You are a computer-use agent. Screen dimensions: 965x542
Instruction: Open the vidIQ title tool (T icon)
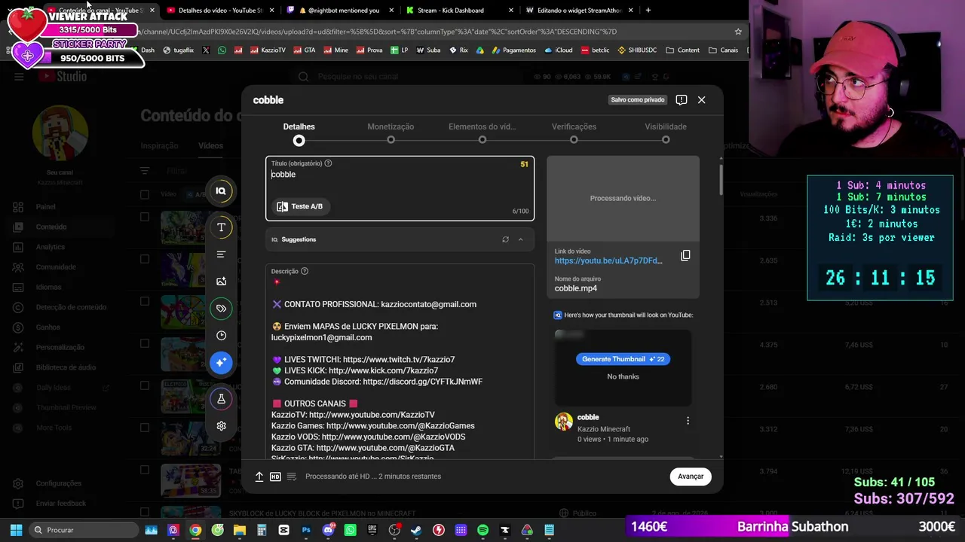pyautogui.click(x=221, y=227)
